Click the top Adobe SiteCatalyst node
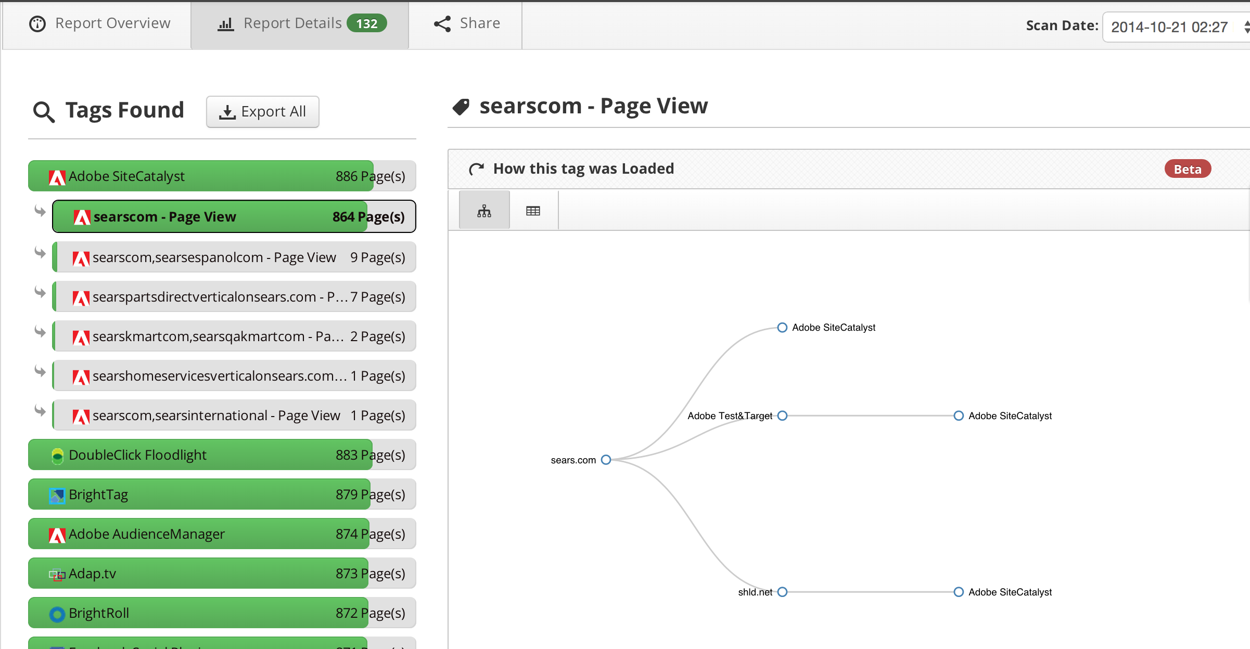Viewport: 1250px width, 649px height. [782, 328]
